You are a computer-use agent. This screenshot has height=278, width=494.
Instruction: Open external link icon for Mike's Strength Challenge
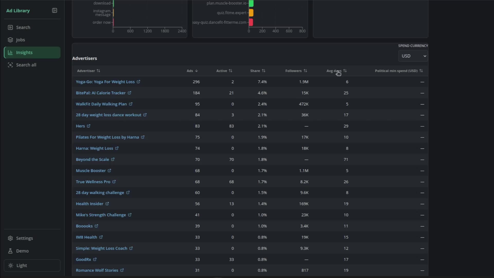point(130,215)
